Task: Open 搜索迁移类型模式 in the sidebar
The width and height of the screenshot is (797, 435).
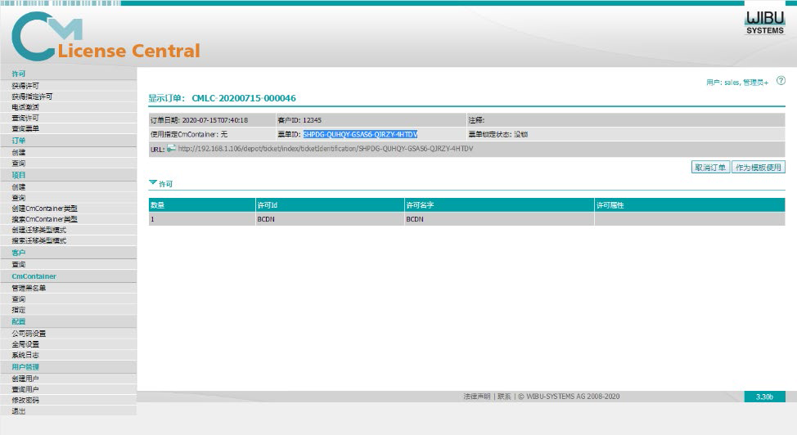Action: (x=39, y=240)
